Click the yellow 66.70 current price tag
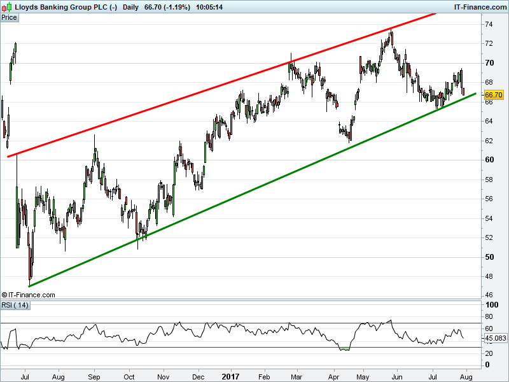Viewport: 509px width, 382px height. (494, 95)
